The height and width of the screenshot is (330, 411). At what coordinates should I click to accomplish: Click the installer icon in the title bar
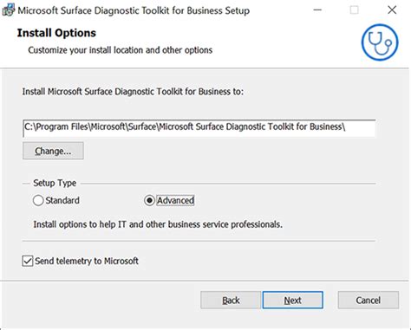click(x=8, y=10)
